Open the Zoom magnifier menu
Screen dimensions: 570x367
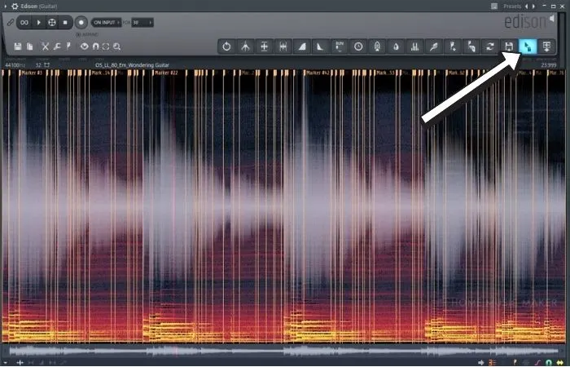116,46
